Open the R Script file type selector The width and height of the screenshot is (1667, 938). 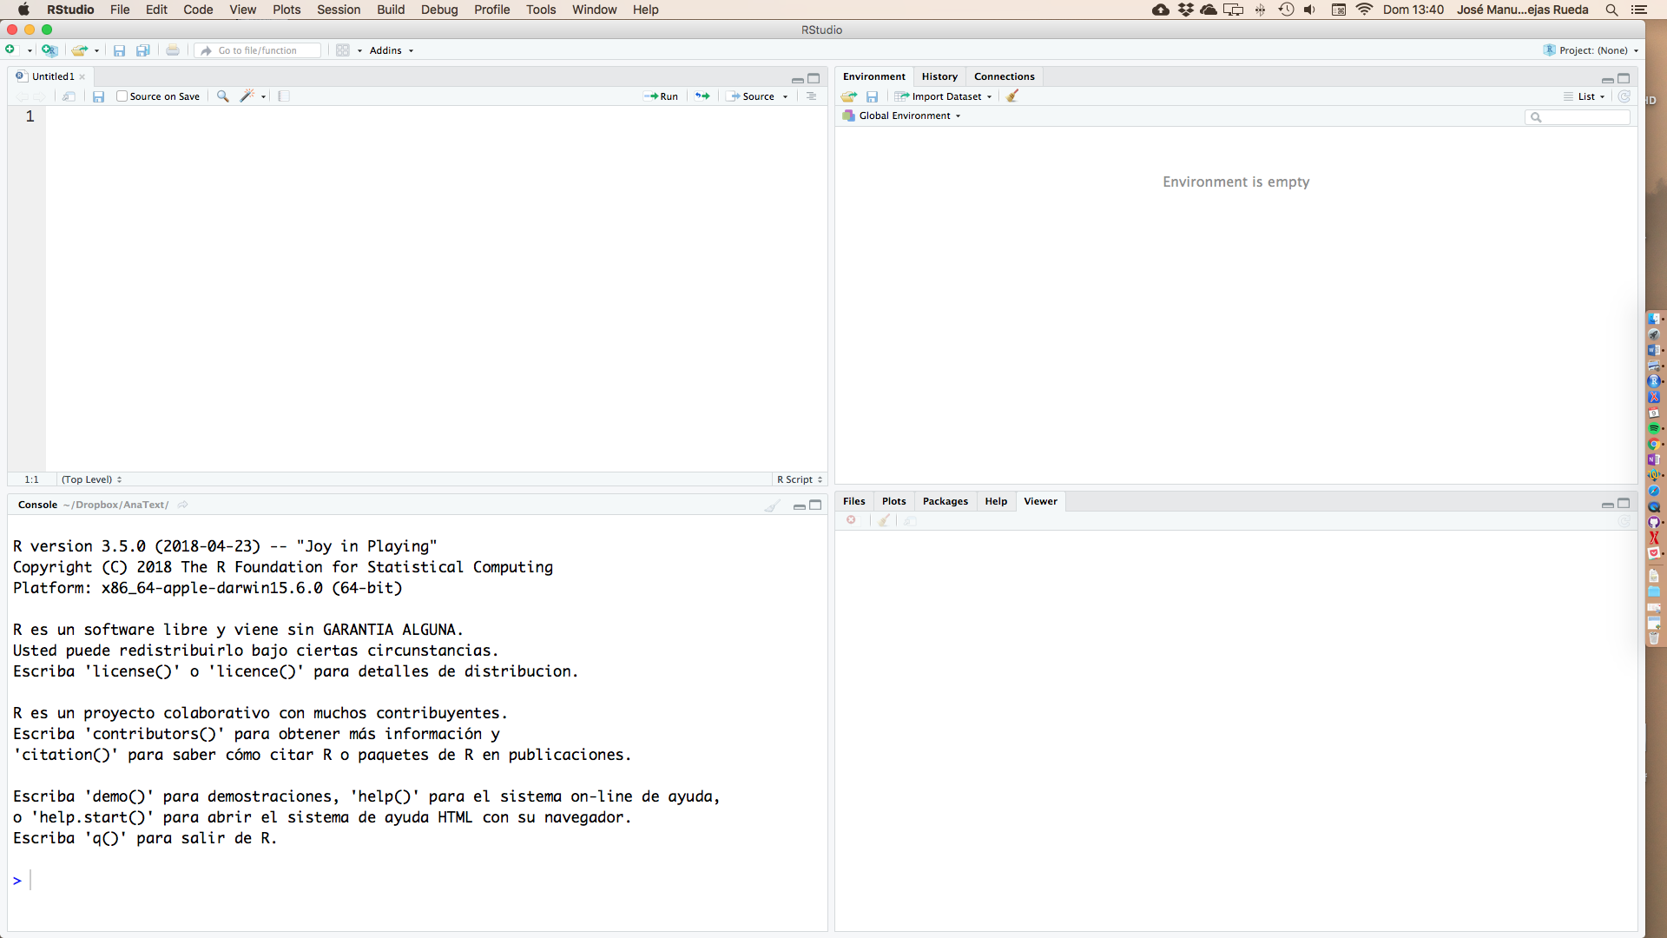(800, 479)
